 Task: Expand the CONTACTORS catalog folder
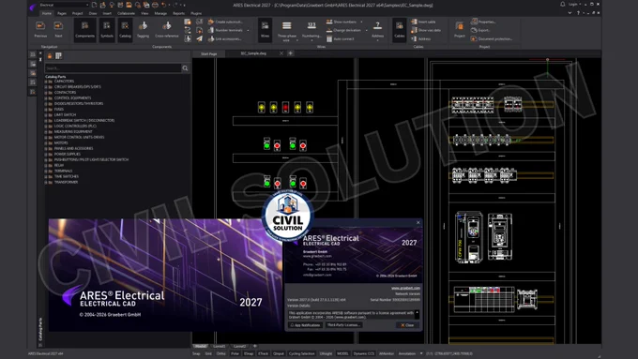(x=46, y=92)
